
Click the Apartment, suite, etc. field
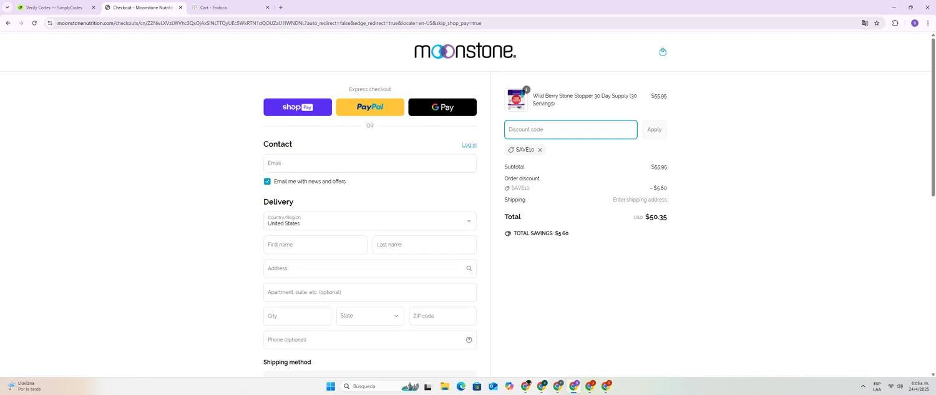tap(370, 292)
